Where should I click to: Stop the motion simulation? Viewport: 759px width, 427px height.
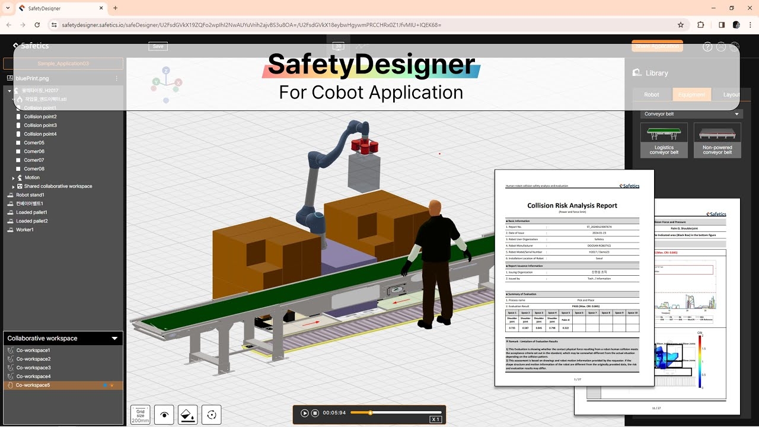pyautogui.click(x=315, y=413)
